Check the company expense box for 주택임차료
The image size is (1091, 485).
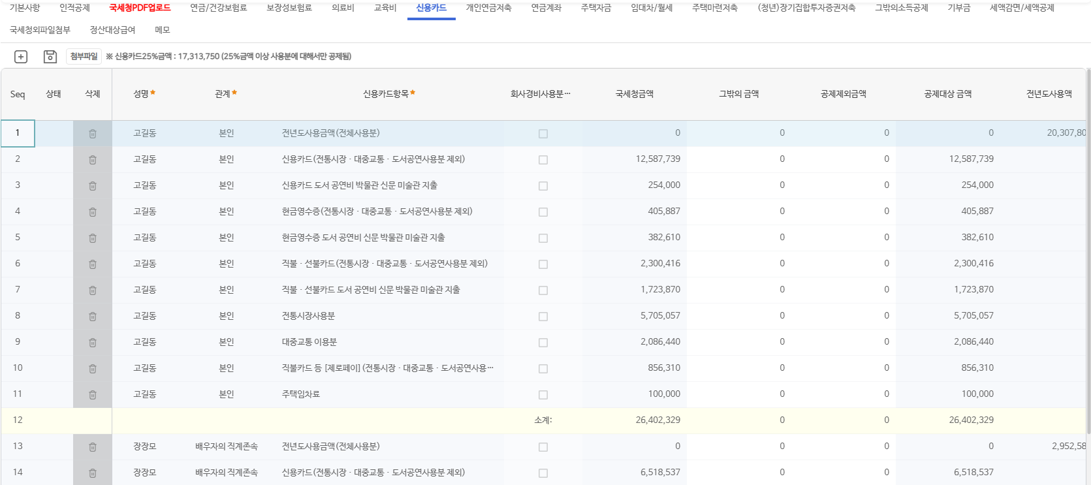(543, 395)
